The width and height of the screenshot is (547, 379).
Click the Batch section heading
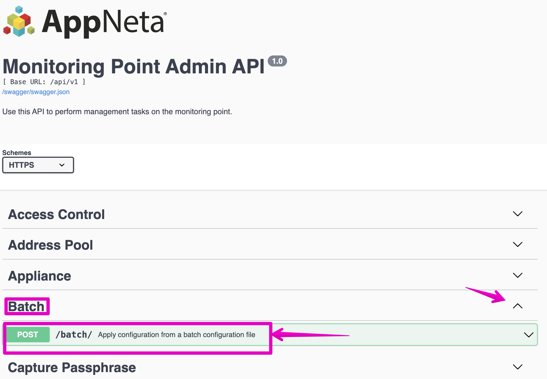coord(26,307)
